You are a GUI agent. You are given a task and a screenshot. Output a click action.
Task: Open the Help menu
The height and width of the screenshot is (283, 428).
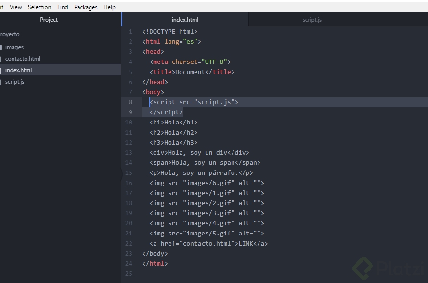pos(109,7)
